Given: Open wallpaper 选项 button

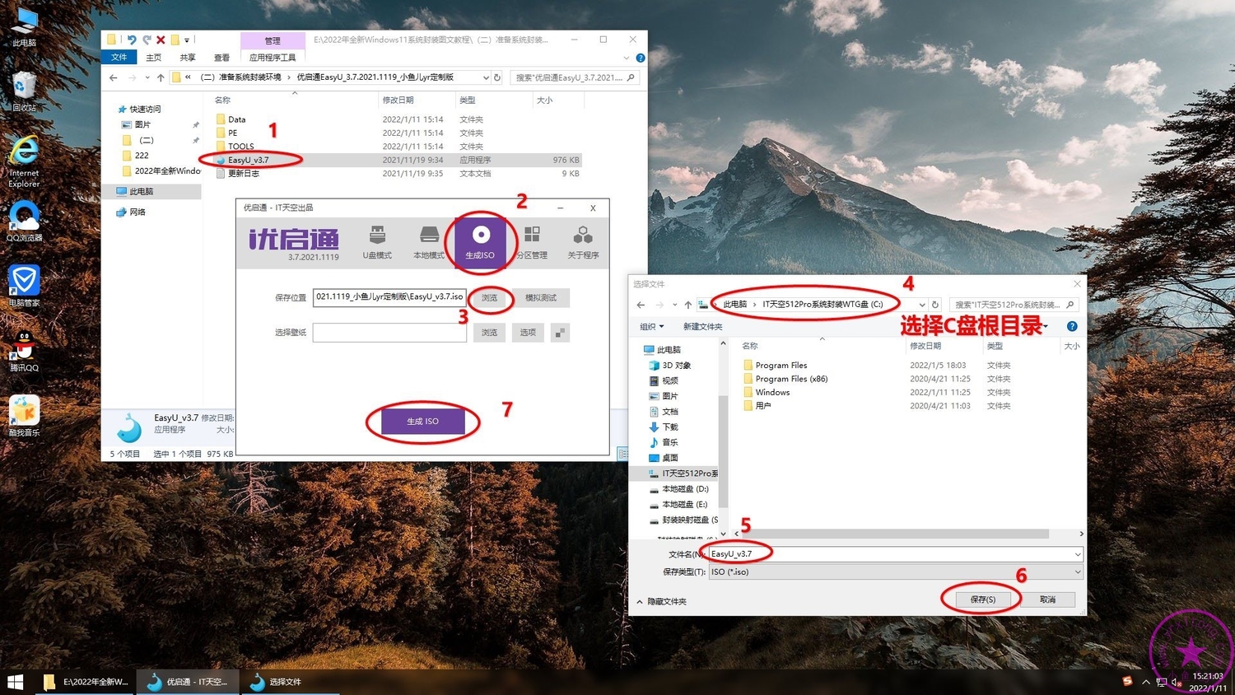Looking at the screenshot, I should tap(528, 333).
